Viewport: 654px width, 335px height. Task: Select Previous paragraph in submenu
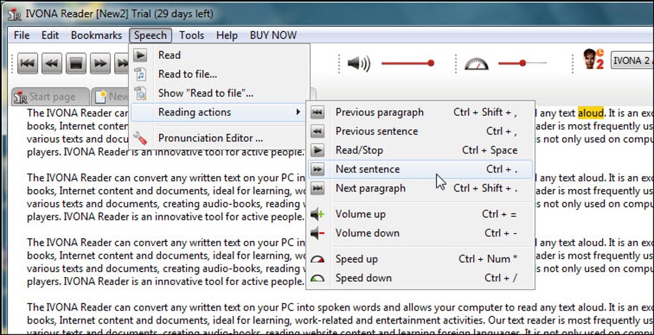click(x=420, y=112)
